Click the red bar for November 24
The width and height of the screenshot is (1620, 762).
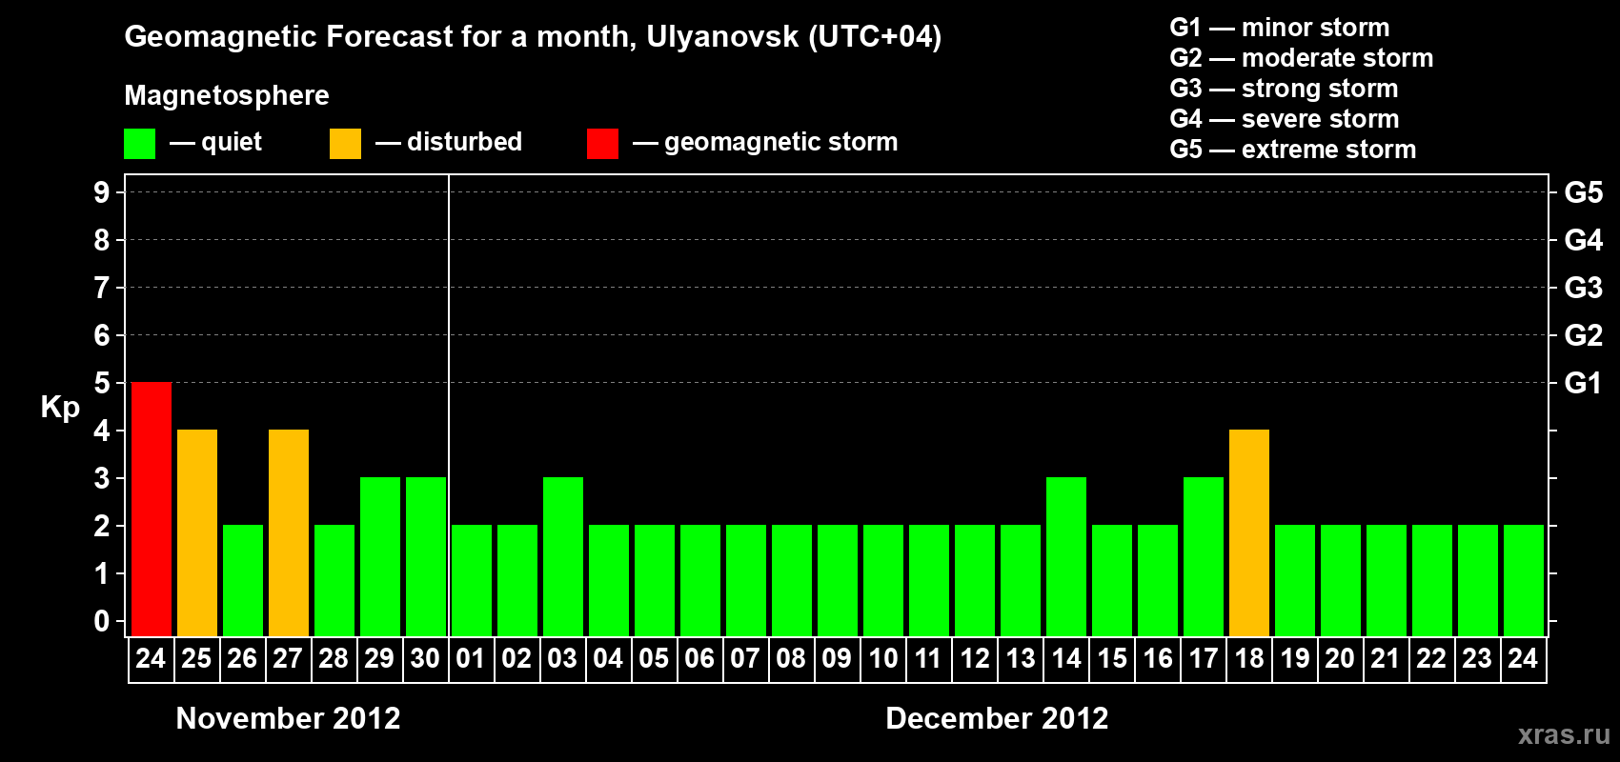pyautogui.click(x=152, y=509)
